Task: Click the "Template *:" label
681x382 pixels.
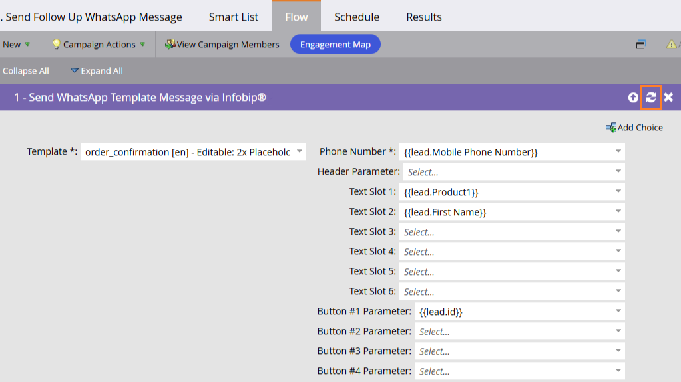Action: [52, 151]
